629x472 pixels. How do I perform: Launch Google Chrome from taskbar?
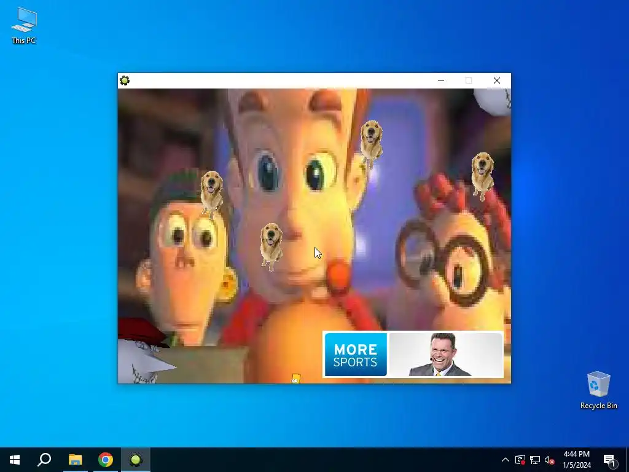106,460
